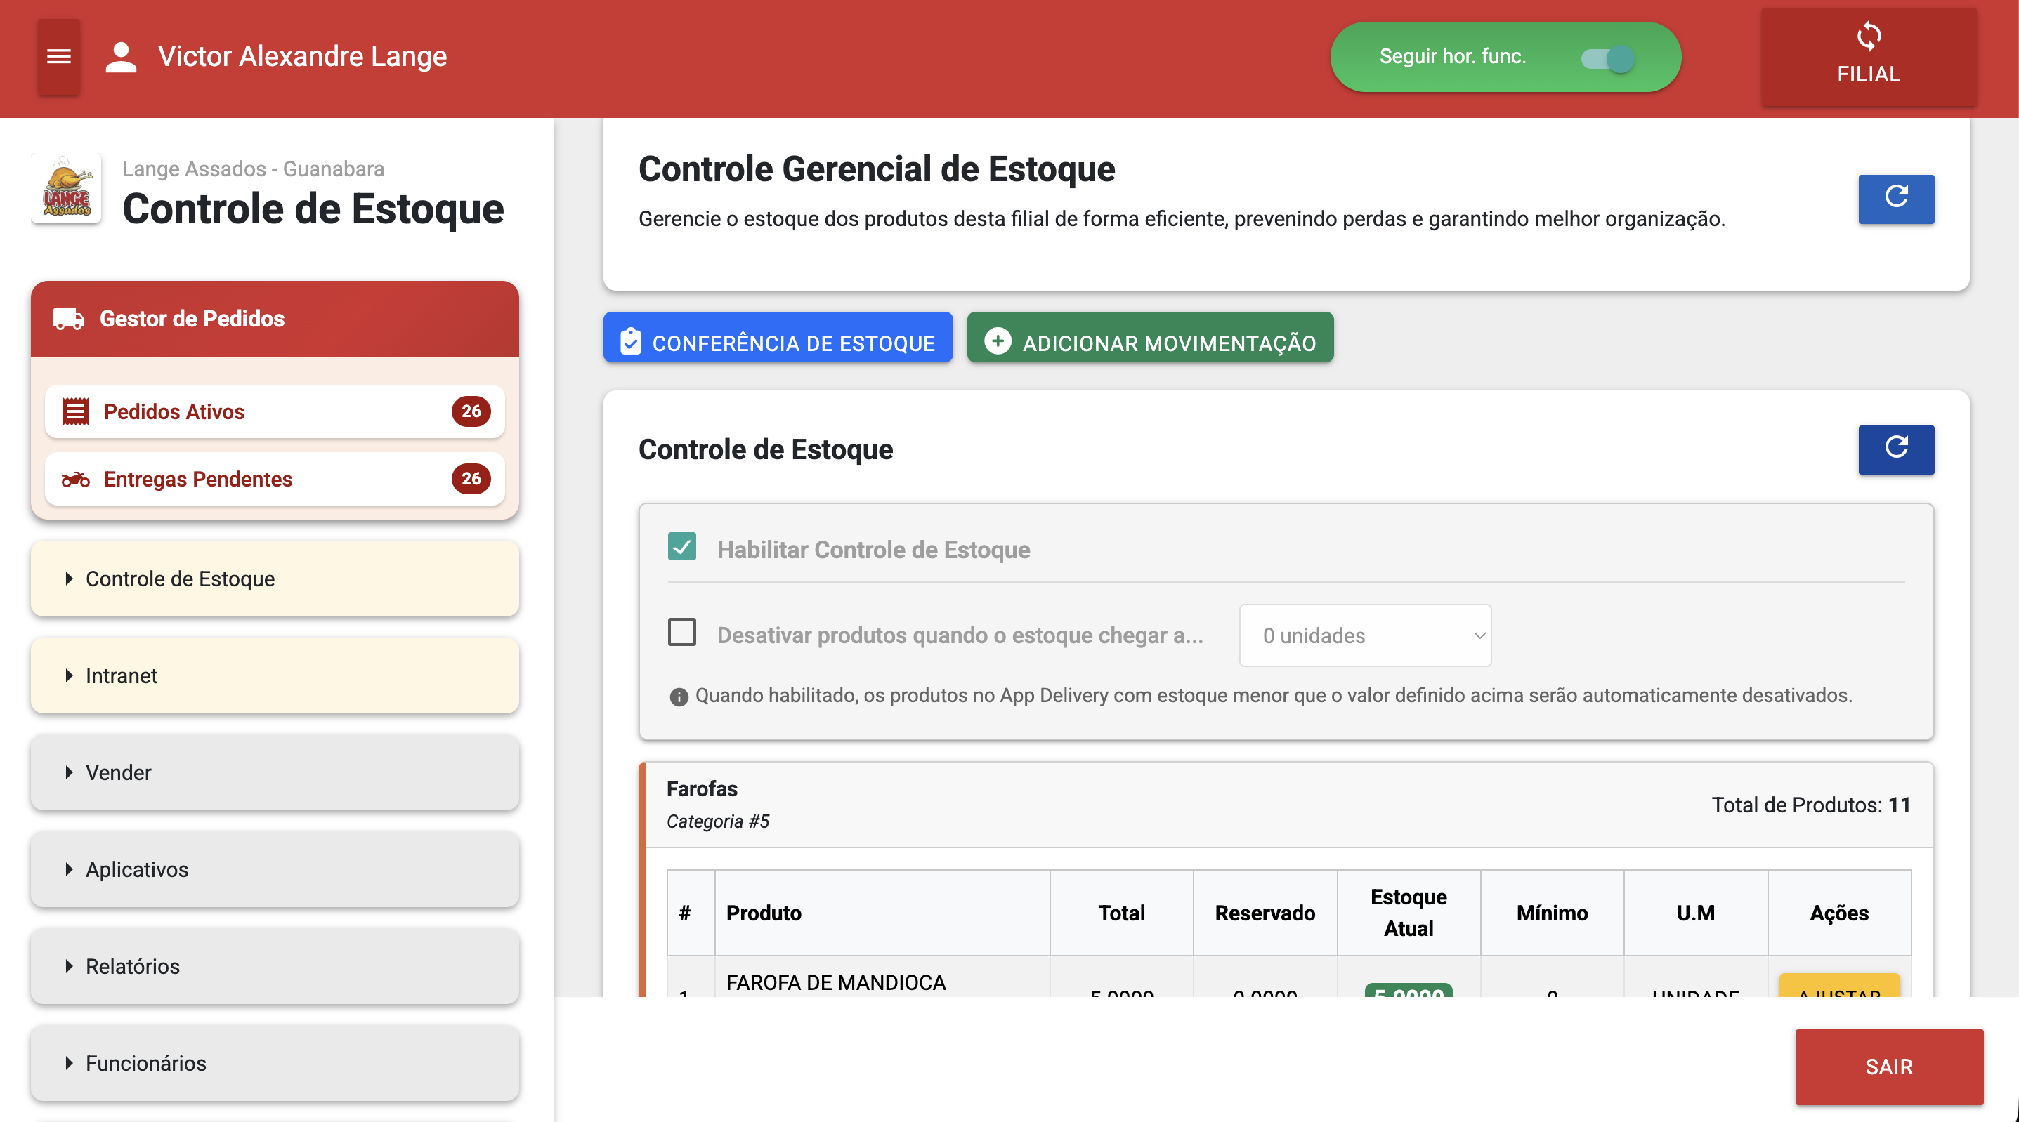Uncheck Habilitar Controle de Estoque
This screenshot has height=1122, width=2019.
[682, 547]
